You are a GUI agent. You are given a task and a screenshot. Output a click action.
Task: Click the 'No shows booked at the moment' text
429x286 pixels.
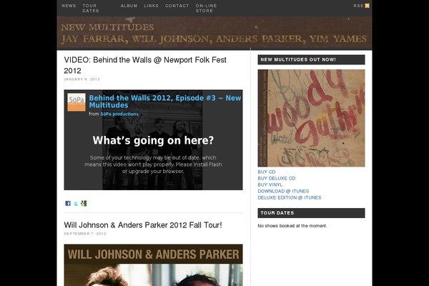click(x=292, y=226)
